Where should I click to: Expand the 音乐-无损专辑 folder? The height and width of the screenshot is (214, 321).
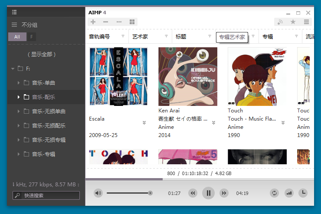(19, 140)
